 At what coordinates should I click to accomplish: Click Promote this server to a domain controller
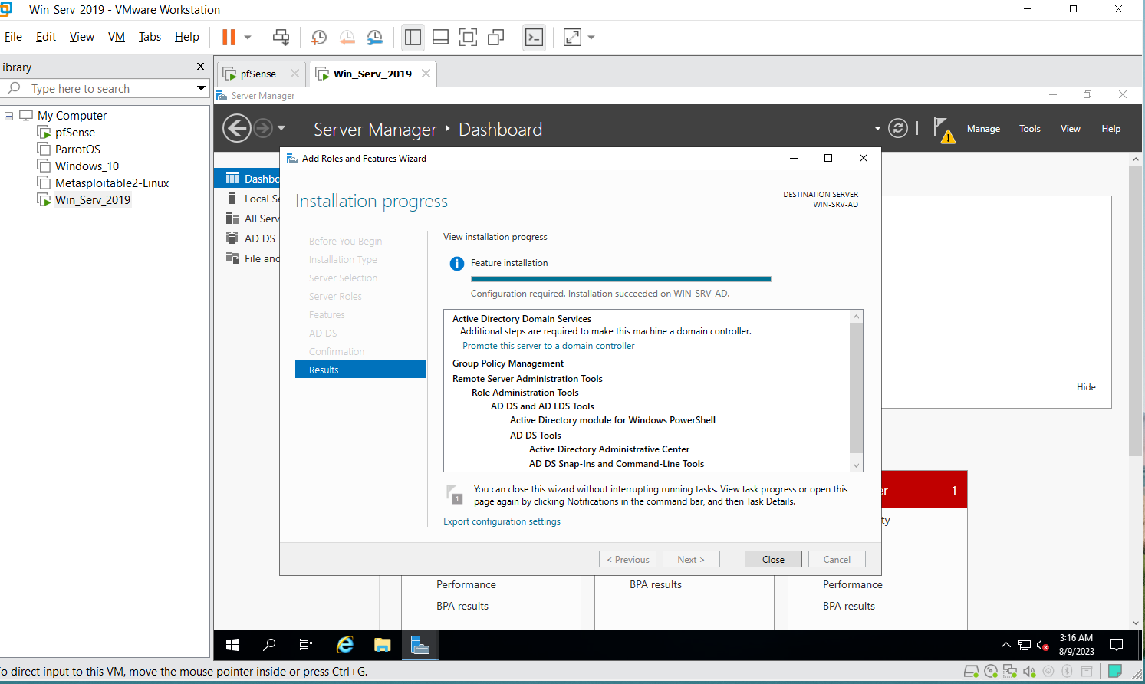click(548, 346)
